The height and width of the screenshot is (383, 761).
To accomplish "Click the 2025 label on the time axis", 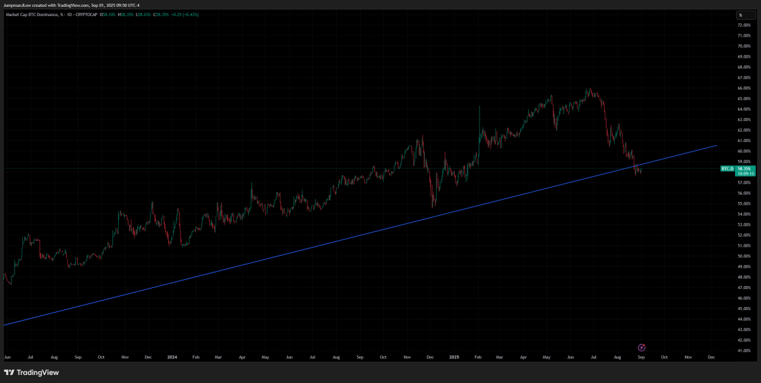I will coord(453,357).
